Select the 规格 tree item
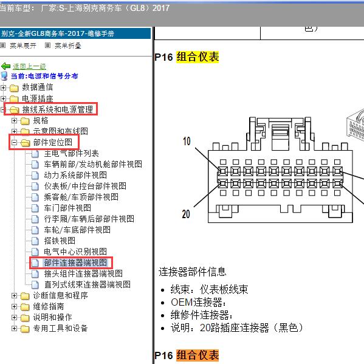The width and height of the screenshot is (364, 364). 41,120
